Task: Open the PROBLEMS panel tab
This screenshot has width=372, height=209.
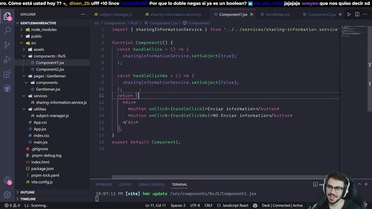Action: pyautogui.click(x=103, y=185)
